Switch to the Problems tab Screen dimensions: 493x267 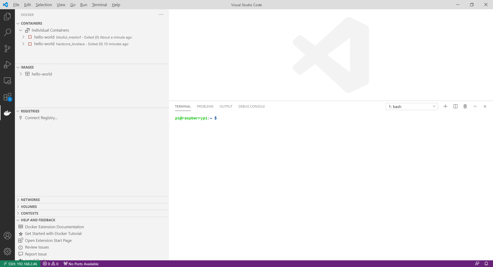(x=205, y=107)
